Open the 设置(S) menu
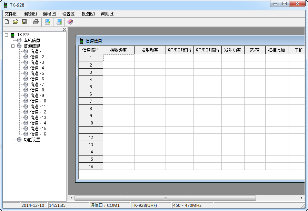Viewport: 308px width, 211px height. [68, 14]
